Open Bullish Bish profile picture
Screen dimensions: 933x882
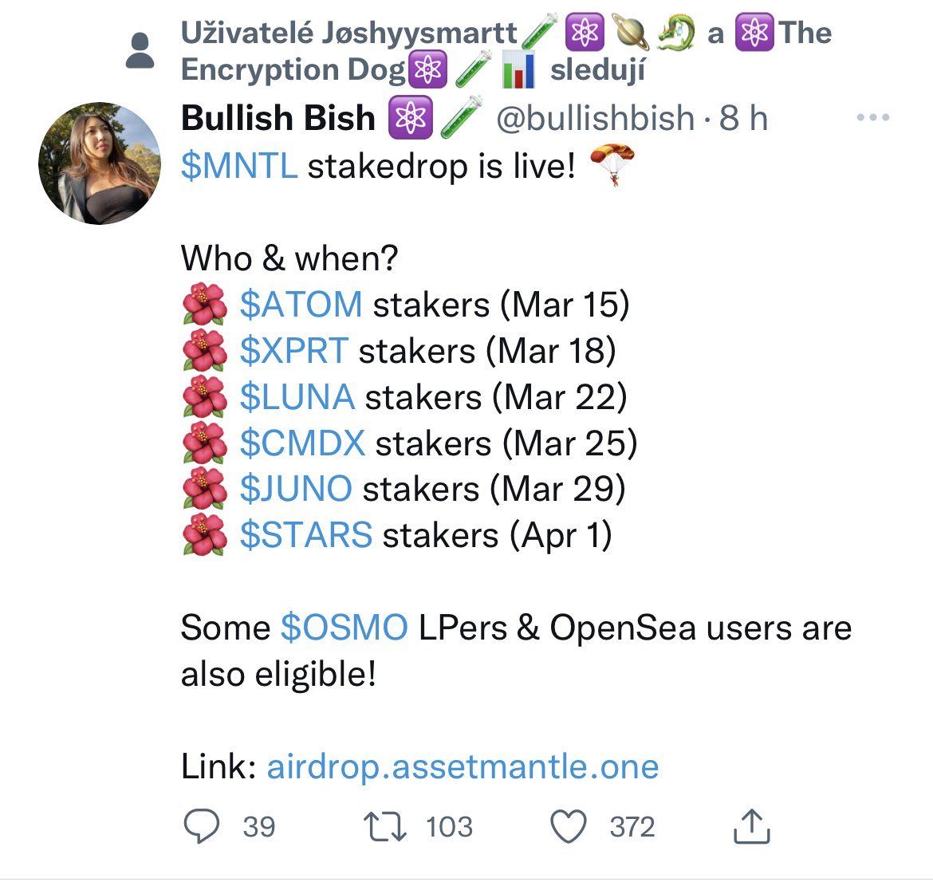pos(99,163)
